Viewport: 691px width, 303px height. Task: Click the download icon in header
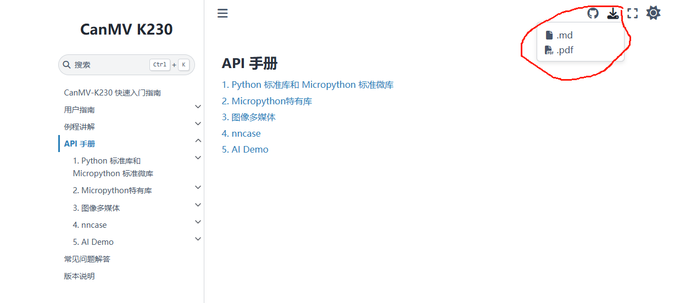613,13
